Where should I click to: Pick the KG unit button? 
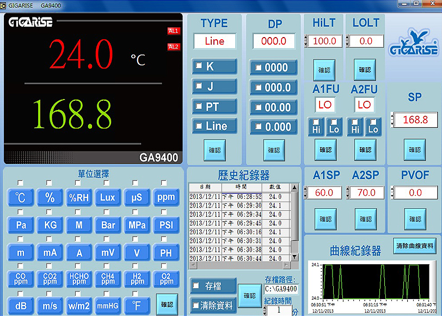pyautogui.click(x=50, y=225)
